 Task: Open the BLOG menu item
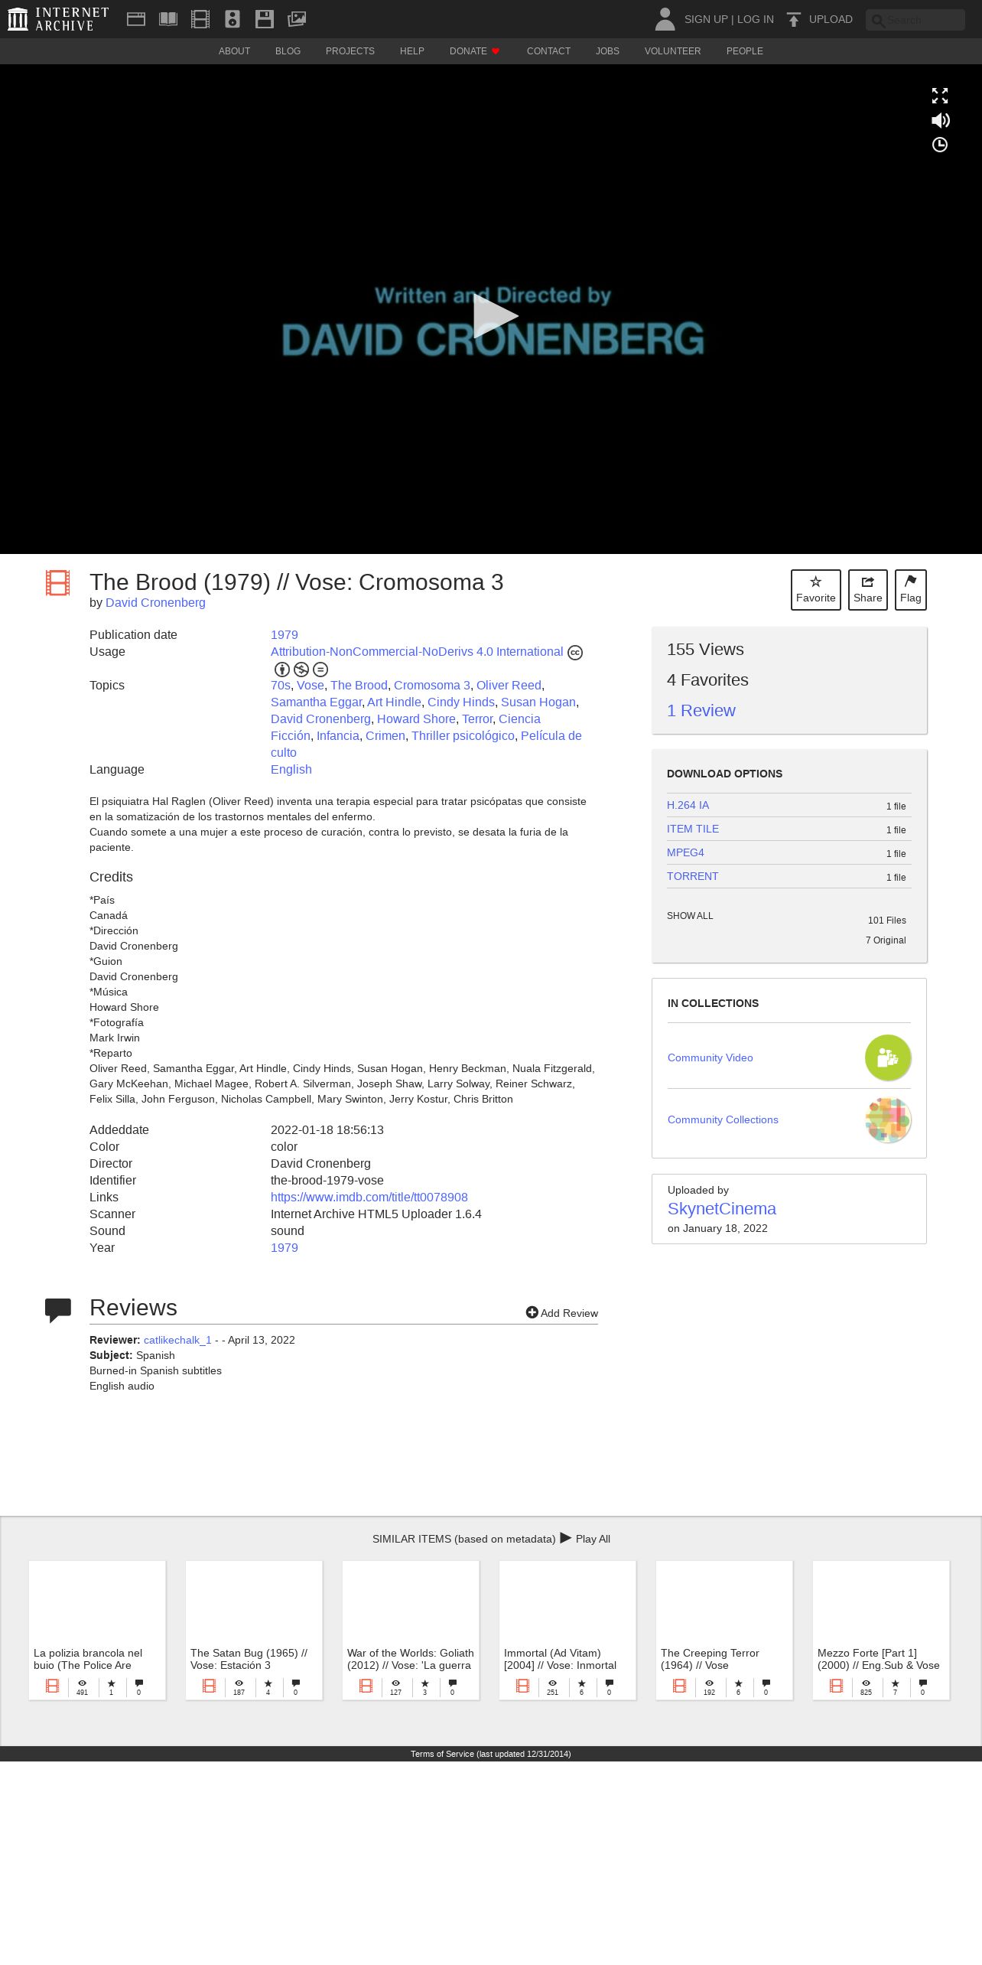[x=288, y=51]
